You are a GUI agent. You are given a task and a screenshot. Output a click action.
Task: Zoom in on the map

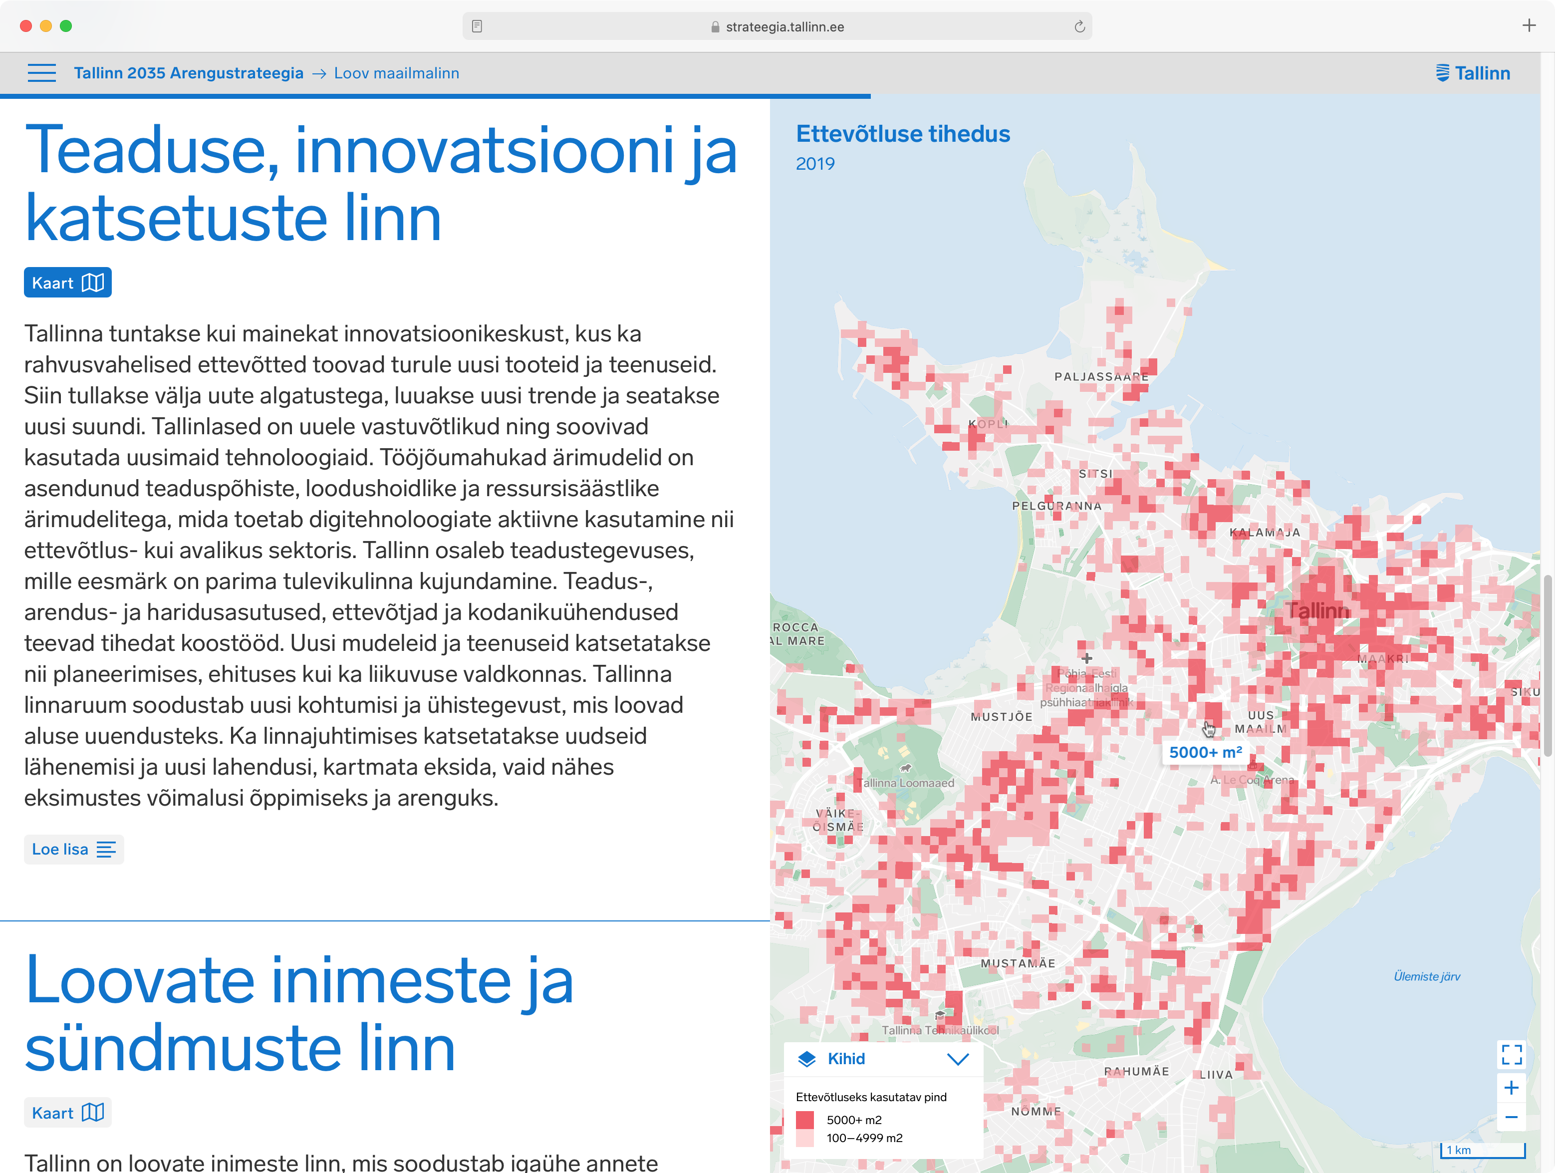click(x=1512, y=1088)
